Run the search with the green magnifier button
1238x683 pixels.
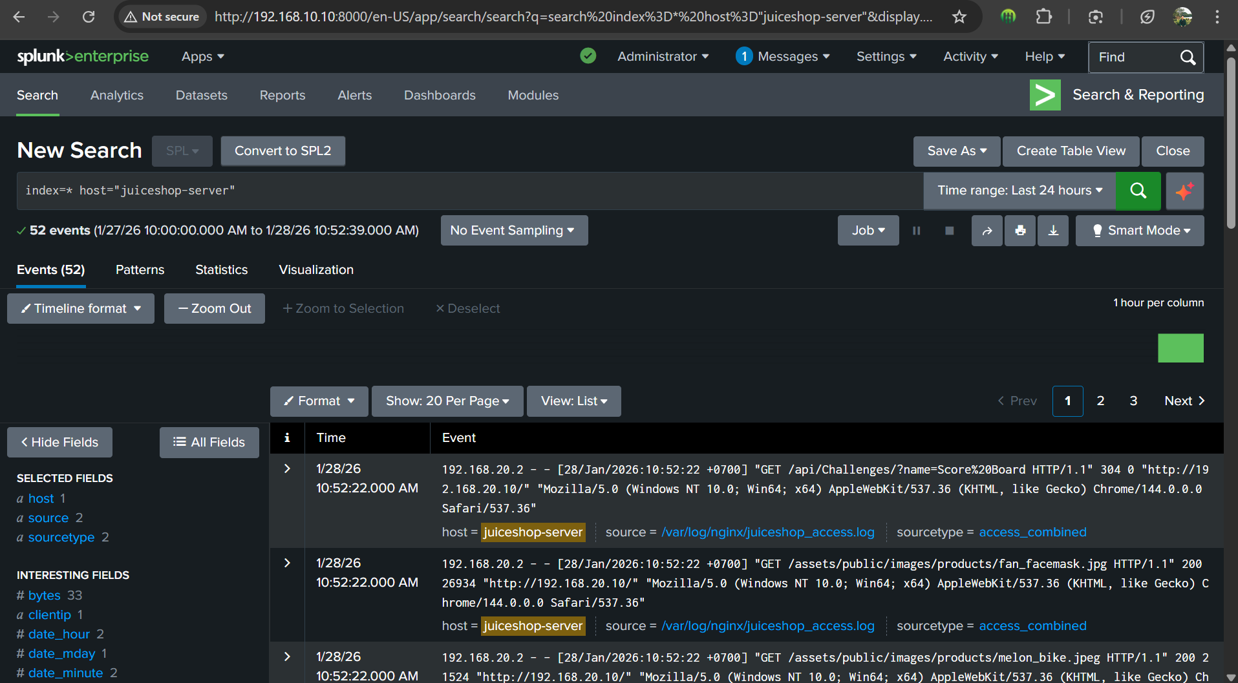coord(1138,191)
